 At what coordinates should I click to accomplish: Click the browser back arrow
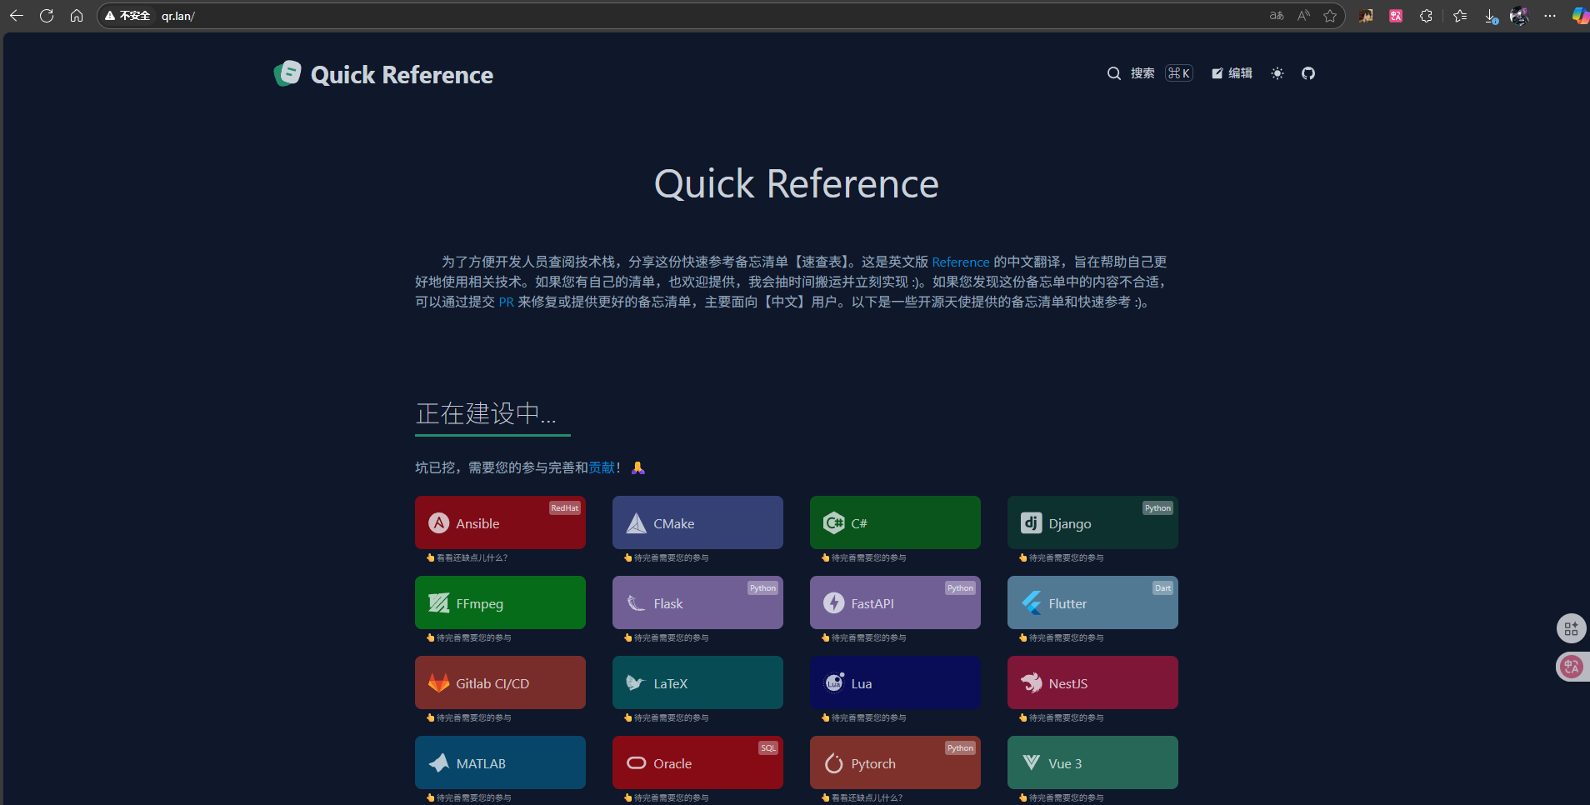(x=16, y=16)
